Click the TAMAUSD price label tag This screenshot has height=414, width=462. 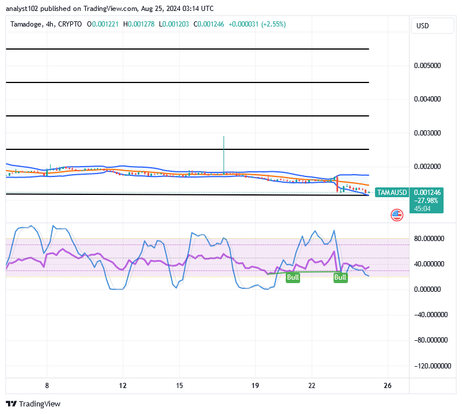pos(392,193)
